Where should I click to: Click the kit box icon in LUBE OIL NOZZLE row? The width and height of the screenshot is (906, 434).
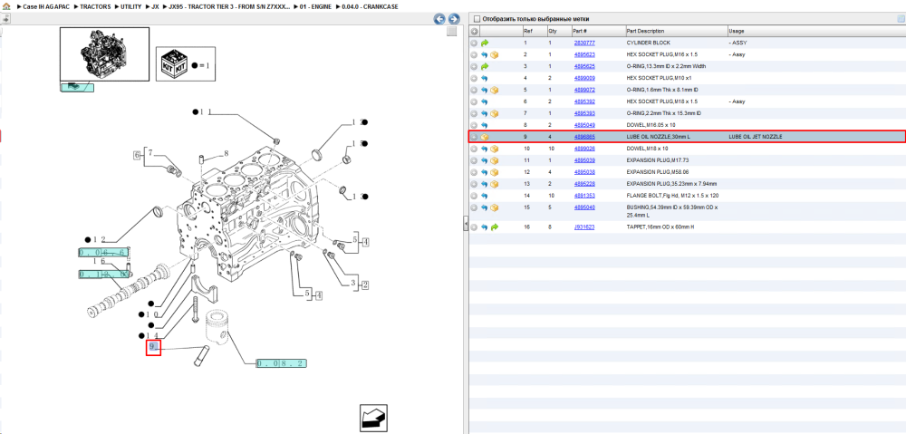pos(485,137)
